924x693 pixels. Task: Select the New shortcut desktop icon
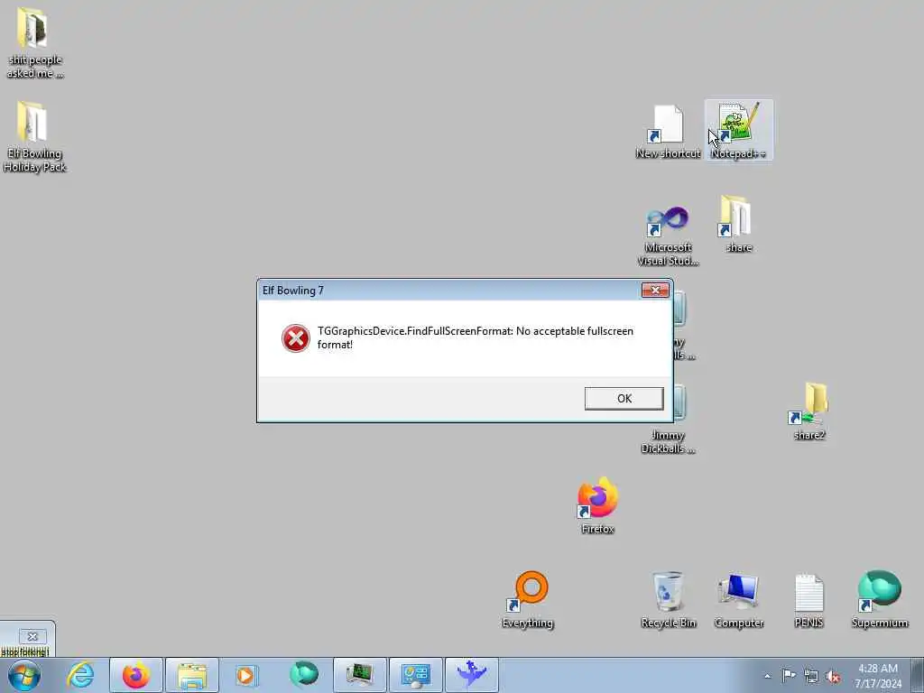[668, 132]
